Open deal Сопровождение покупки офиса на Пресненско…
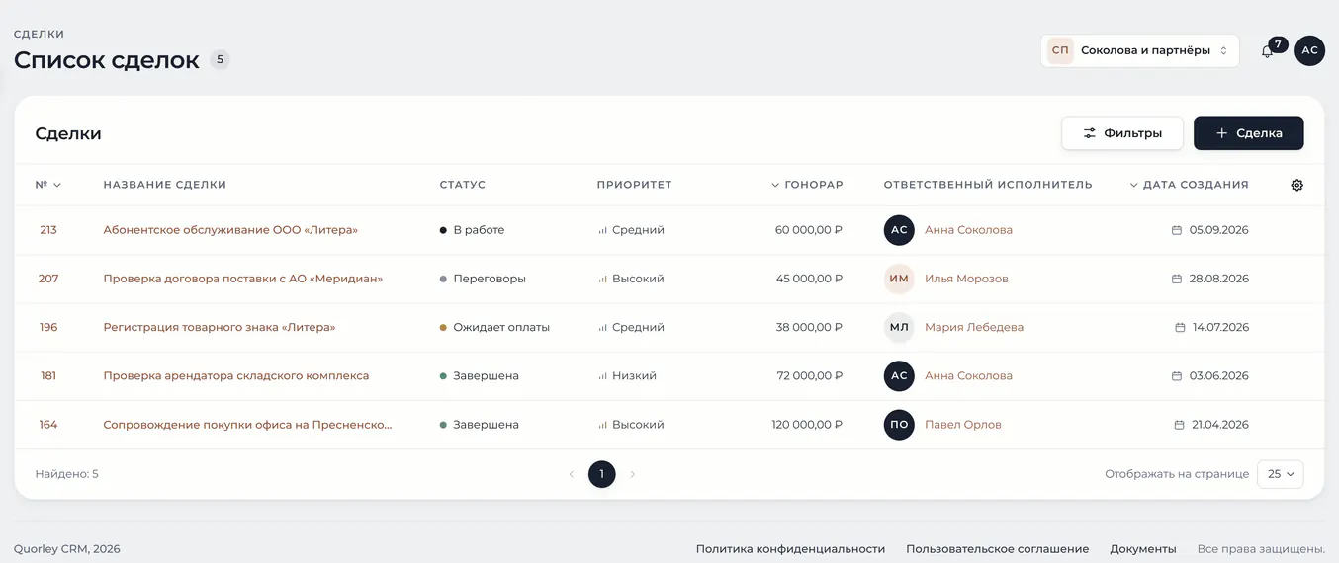Image resolution: width=1339 pixels, height=563 pixels. click(x=247, y=425)
